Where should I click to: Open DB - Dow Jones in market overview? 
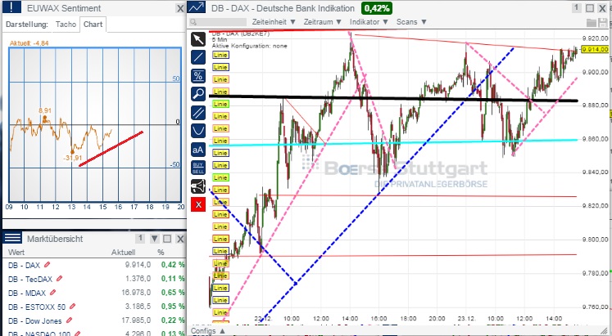(32, 320)
